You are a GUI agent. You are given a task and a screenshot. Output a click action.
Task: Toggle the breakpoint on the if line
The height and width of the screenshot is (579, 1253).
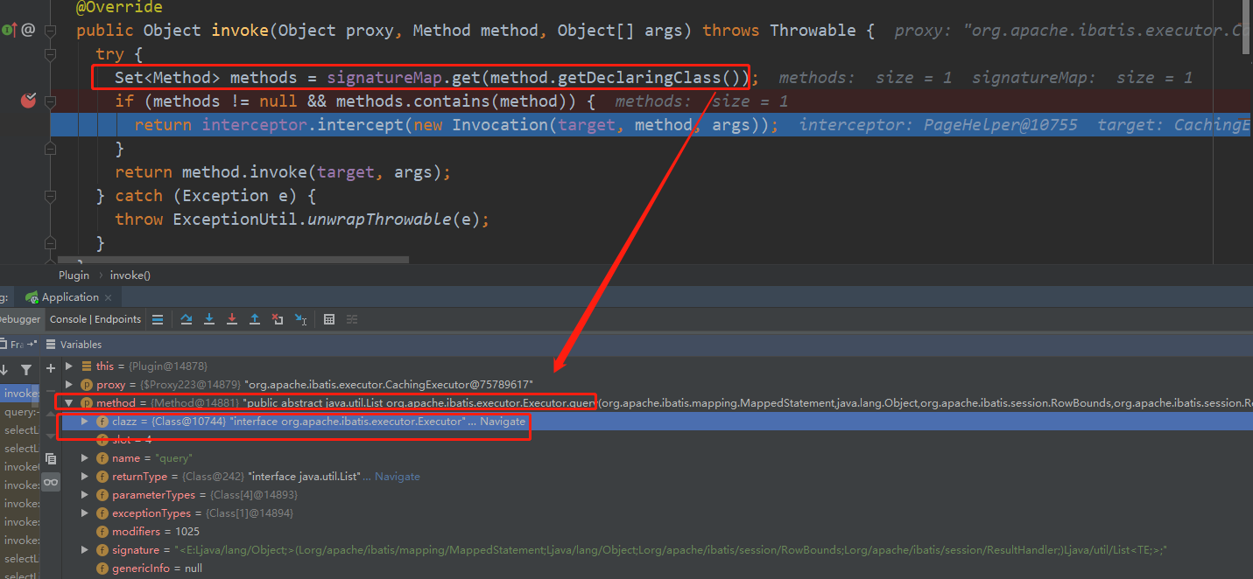click(x=28, y=101)
